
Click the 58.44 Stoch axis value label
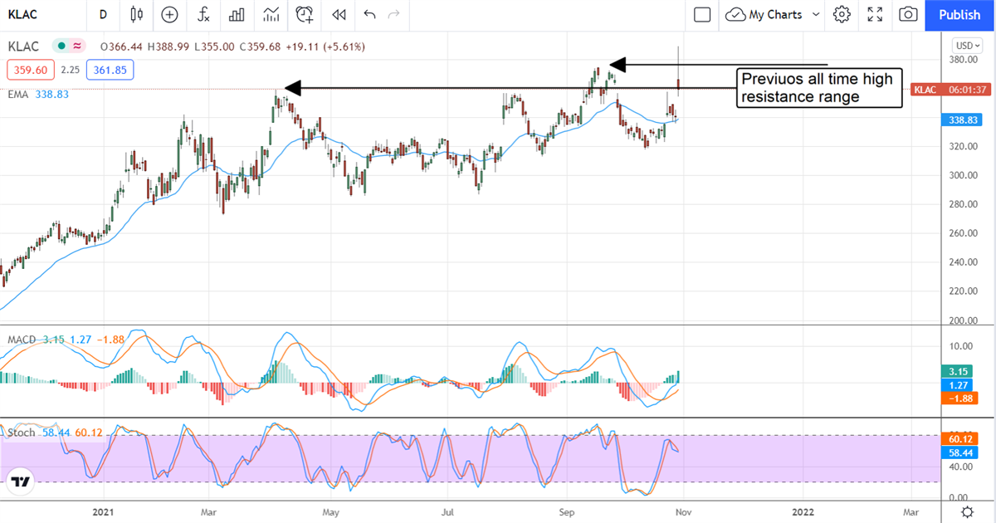coord(960,452)
